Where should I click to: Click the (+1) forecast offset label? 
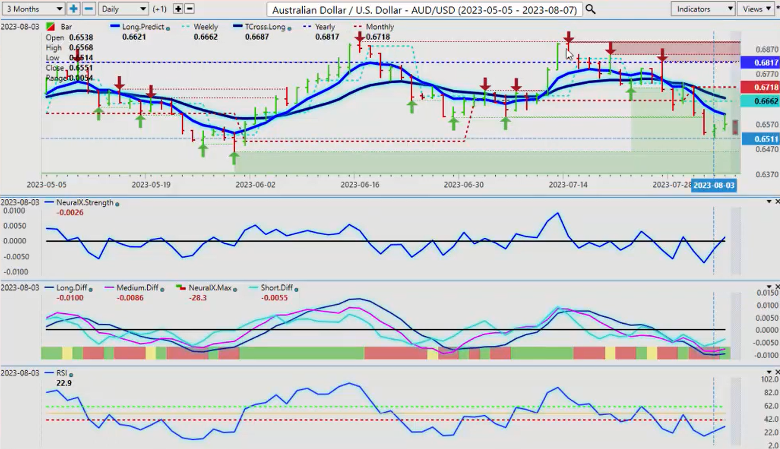coord(159,9)
